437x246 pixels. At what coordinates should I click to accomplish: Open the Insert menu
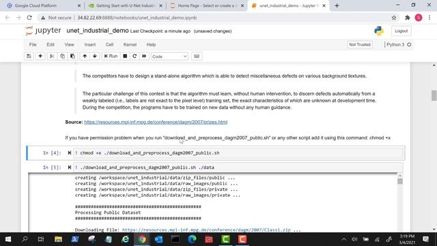coord(89,44)
